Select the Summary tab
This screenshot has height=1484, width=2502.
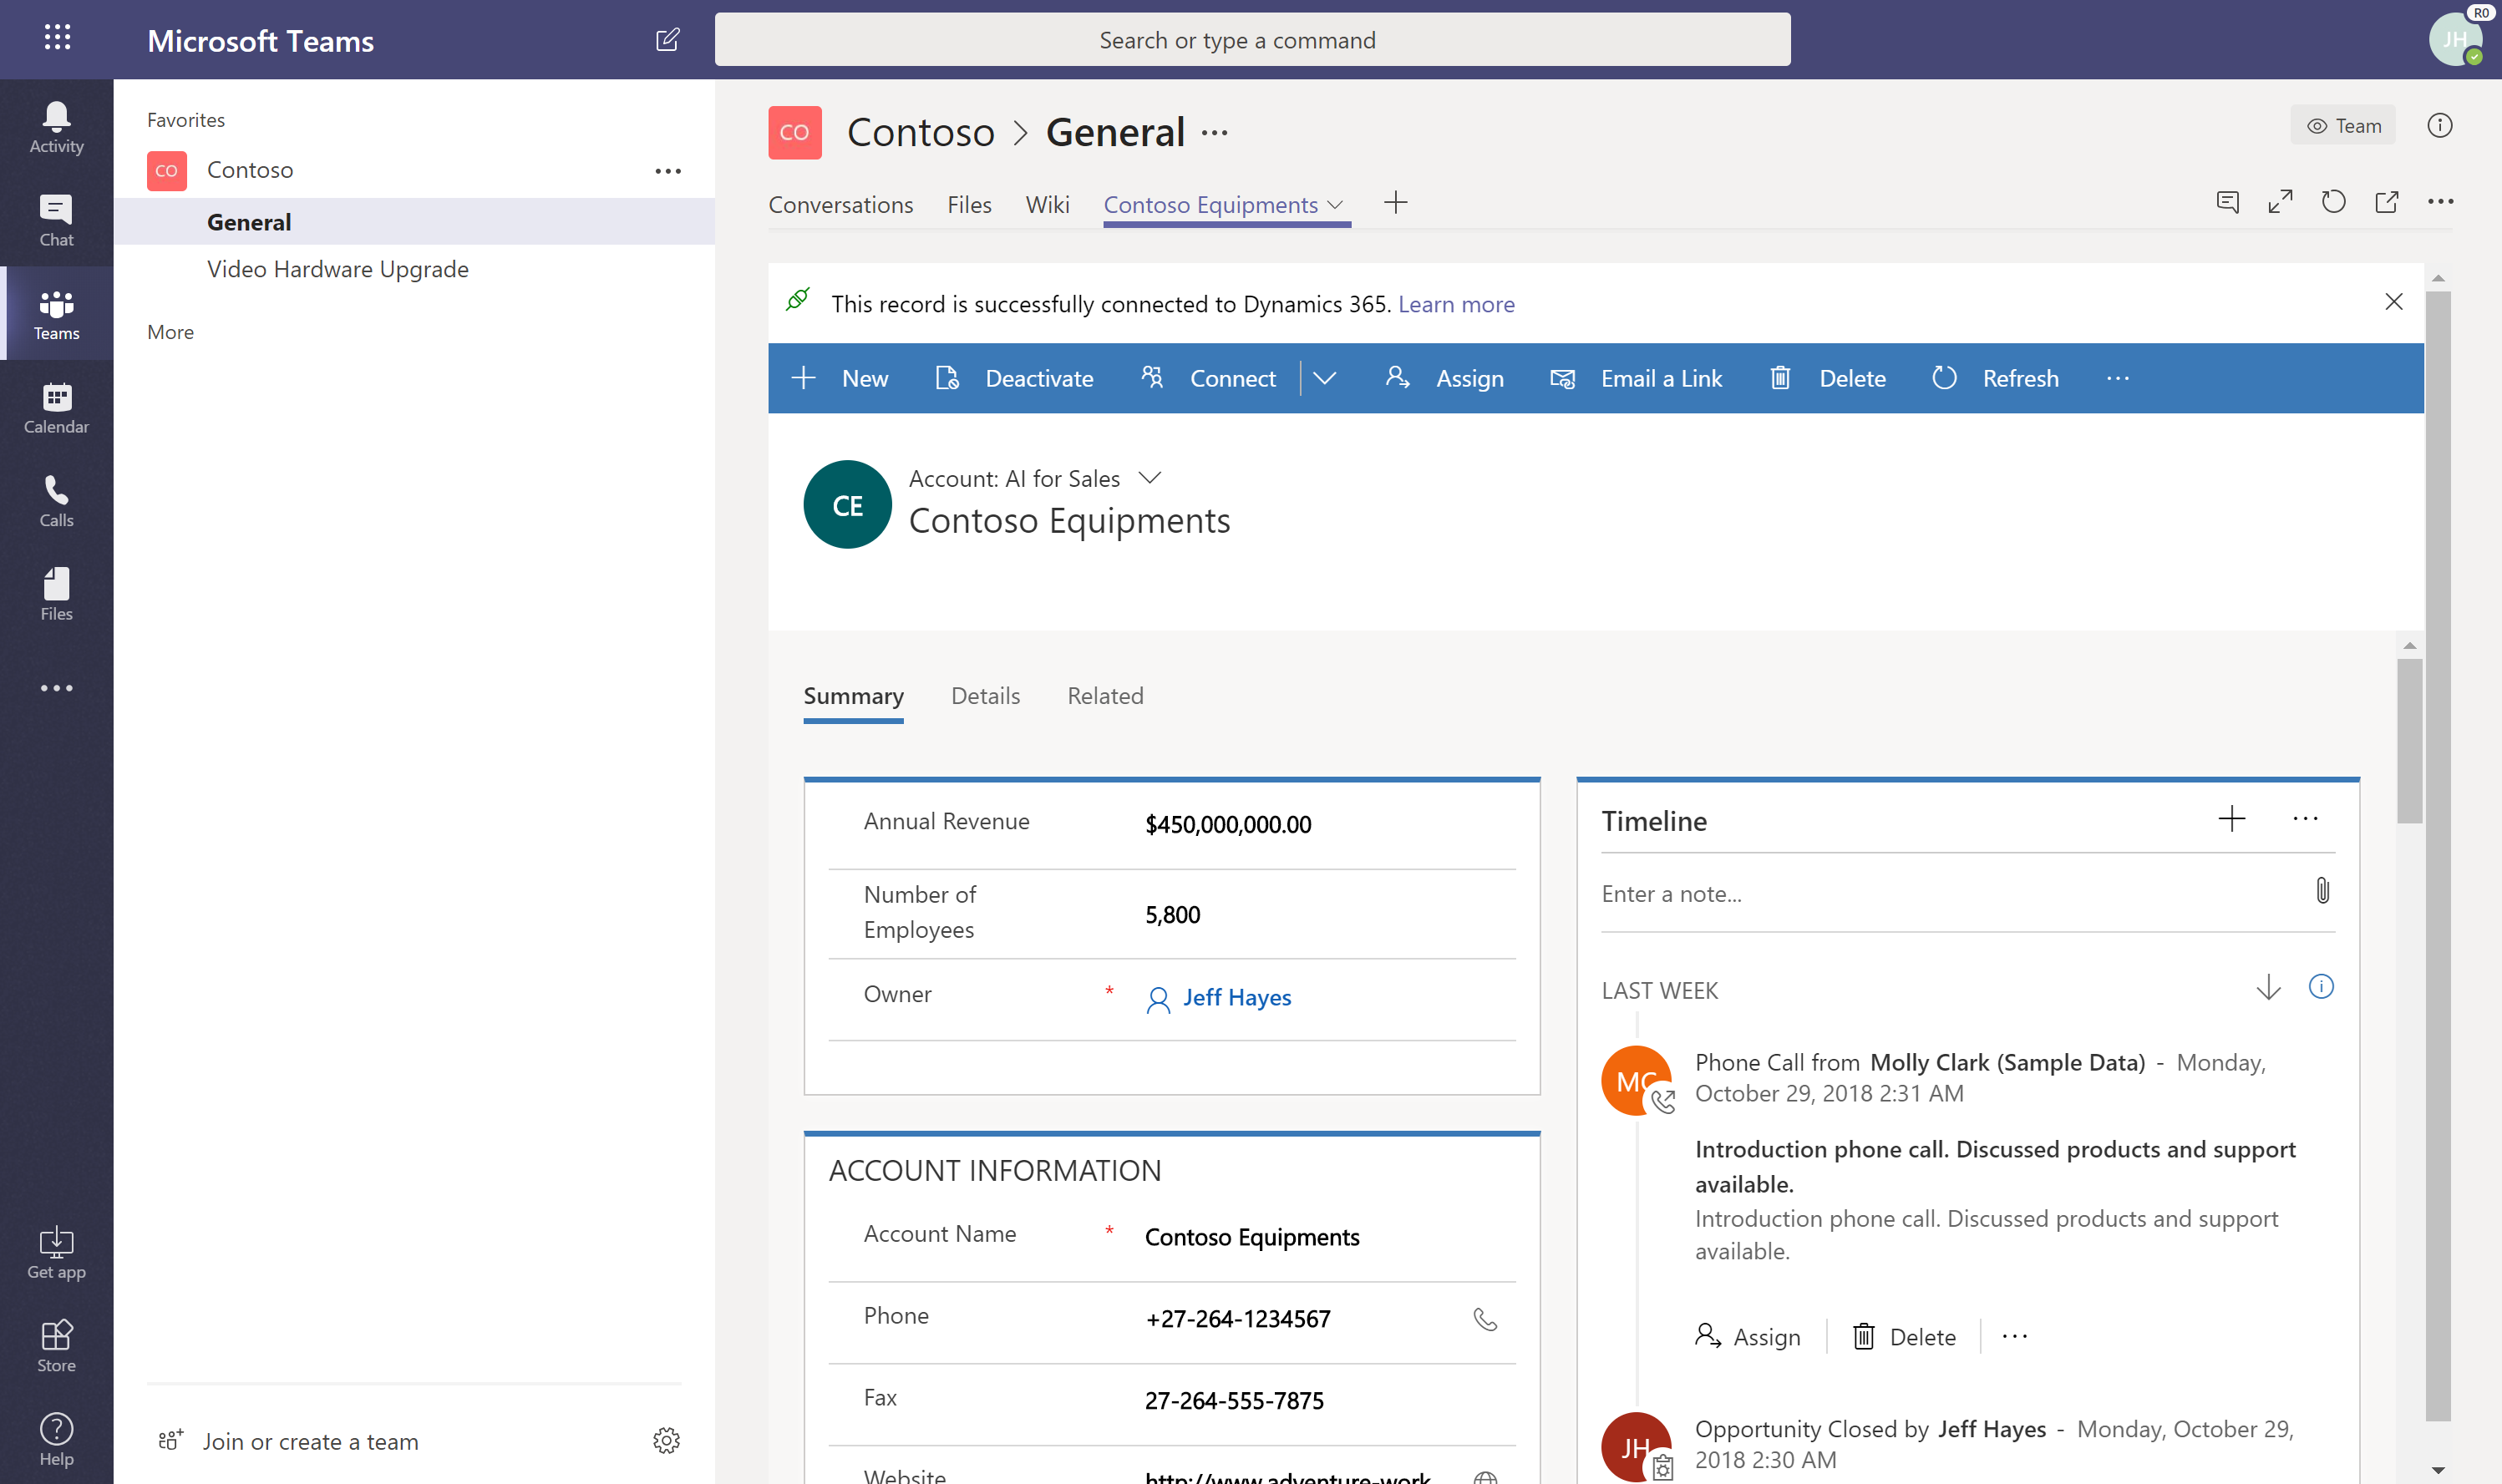(853, 696)
